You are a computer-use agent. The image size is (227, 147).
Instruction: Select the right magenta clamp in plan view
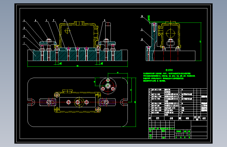[x=107, y=102]
